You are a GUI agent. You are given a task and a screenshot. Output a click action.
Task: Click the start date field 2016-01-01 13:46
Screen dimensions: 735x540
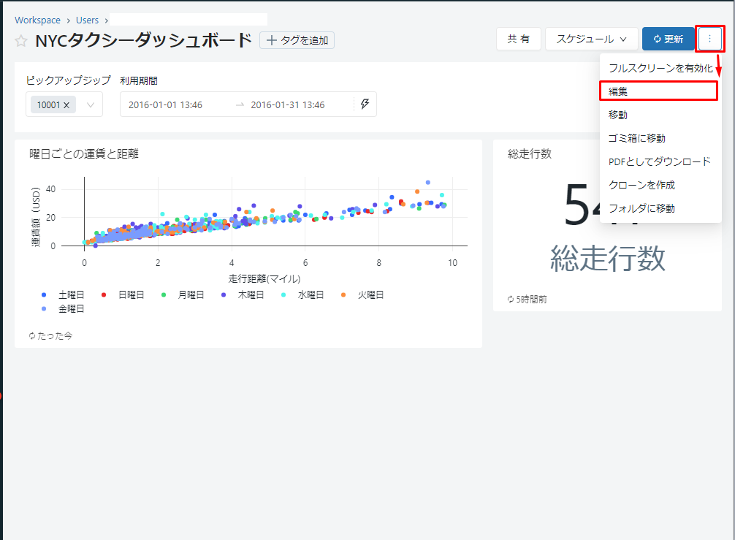point(165,104)
